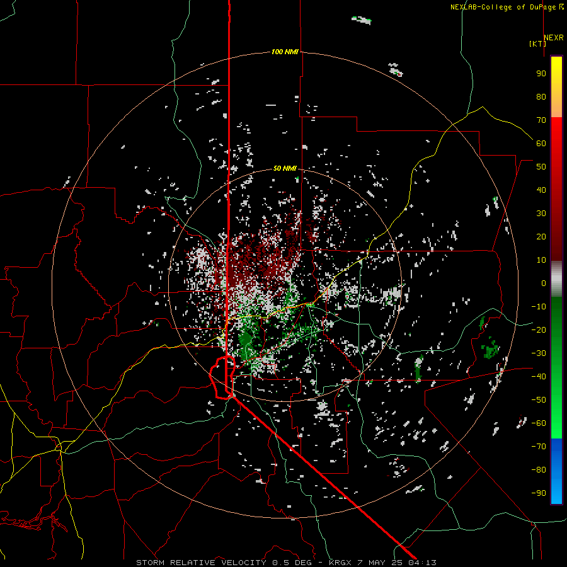Click the KRGX radar site identifier
Viewport: 567px width, 567px height.
pyautogui.click(x=340, y=563)
